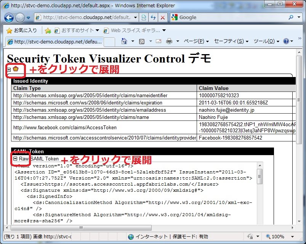Open the ツール(O) menu
The width and height of the screenshot is (306, 244).
click(266, 41)
